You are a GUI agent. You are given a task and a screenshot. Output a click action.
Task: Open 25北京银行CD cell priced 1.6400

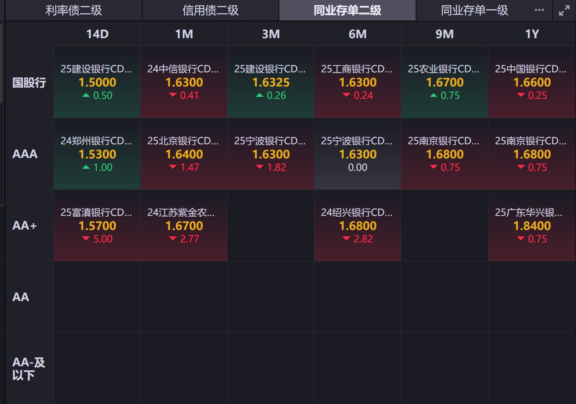click(x=184, y=154)
